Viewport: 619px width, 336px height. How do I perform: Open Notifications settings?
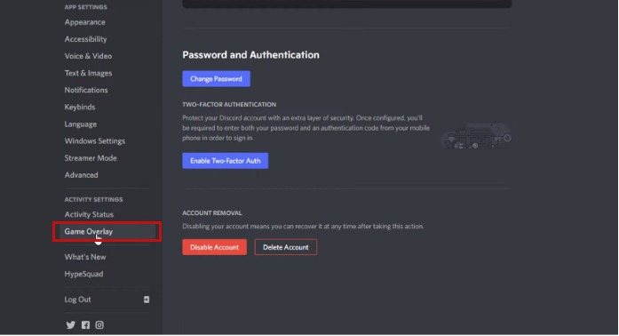pyautogui.click(x=86, y=90)
